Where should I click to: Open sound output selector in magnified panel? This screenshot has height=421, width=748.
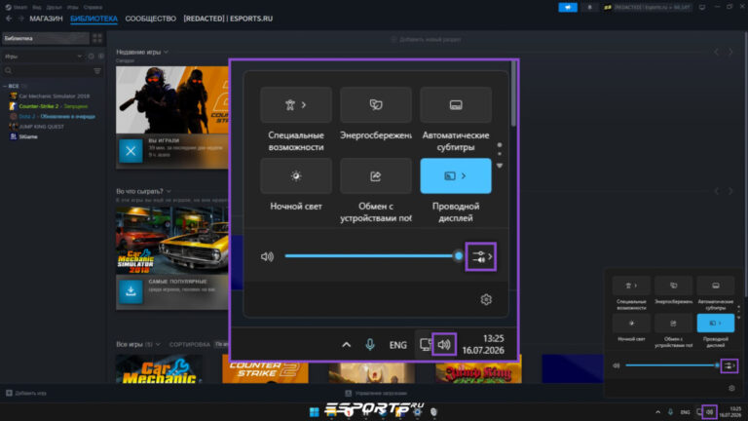pyautogui.click(x=481, y=257)
